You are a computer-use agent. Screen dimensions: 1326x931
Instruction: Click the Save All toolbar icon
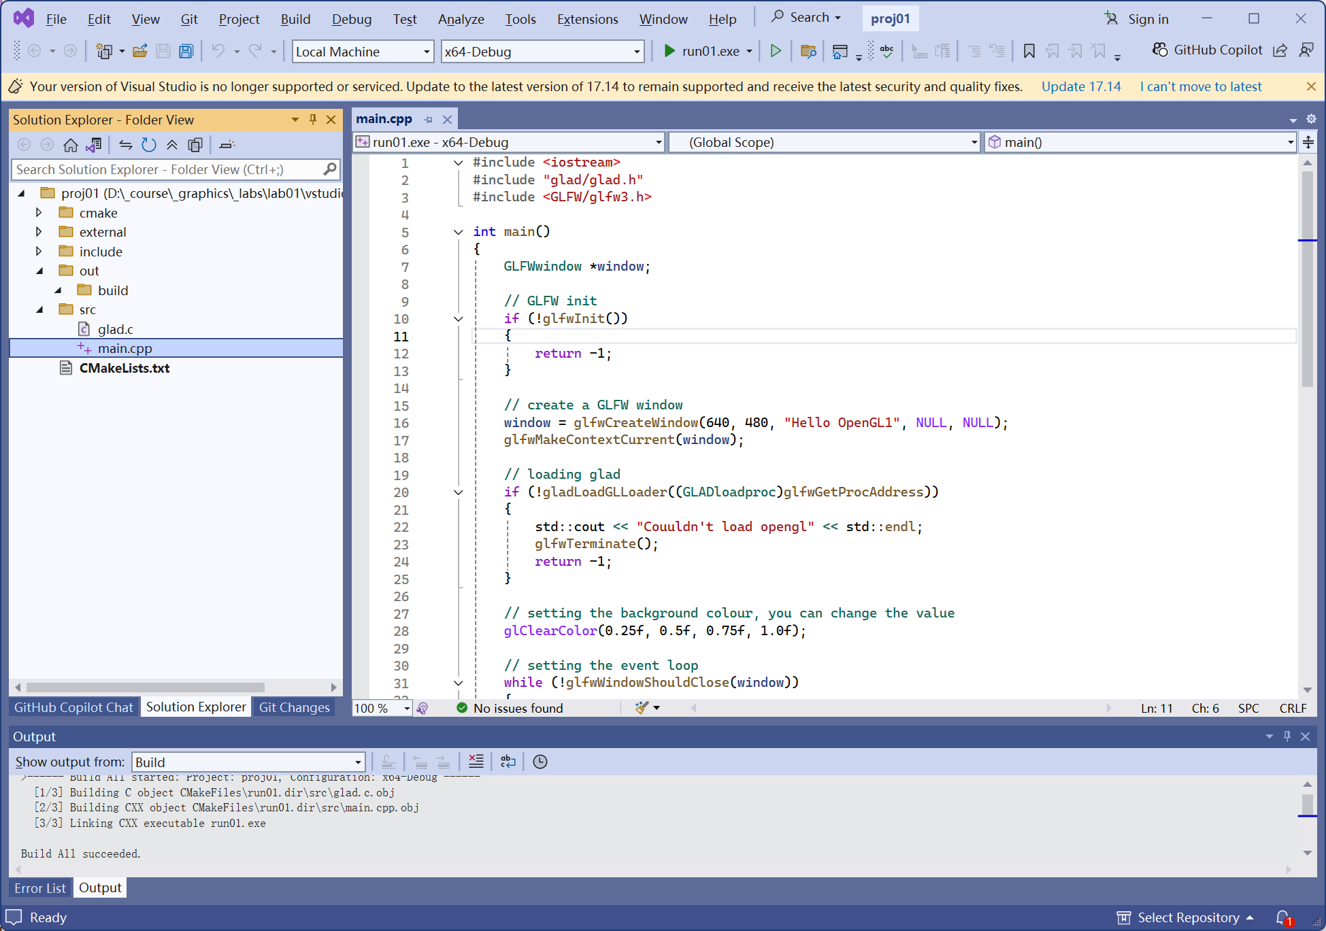(186, 51)
